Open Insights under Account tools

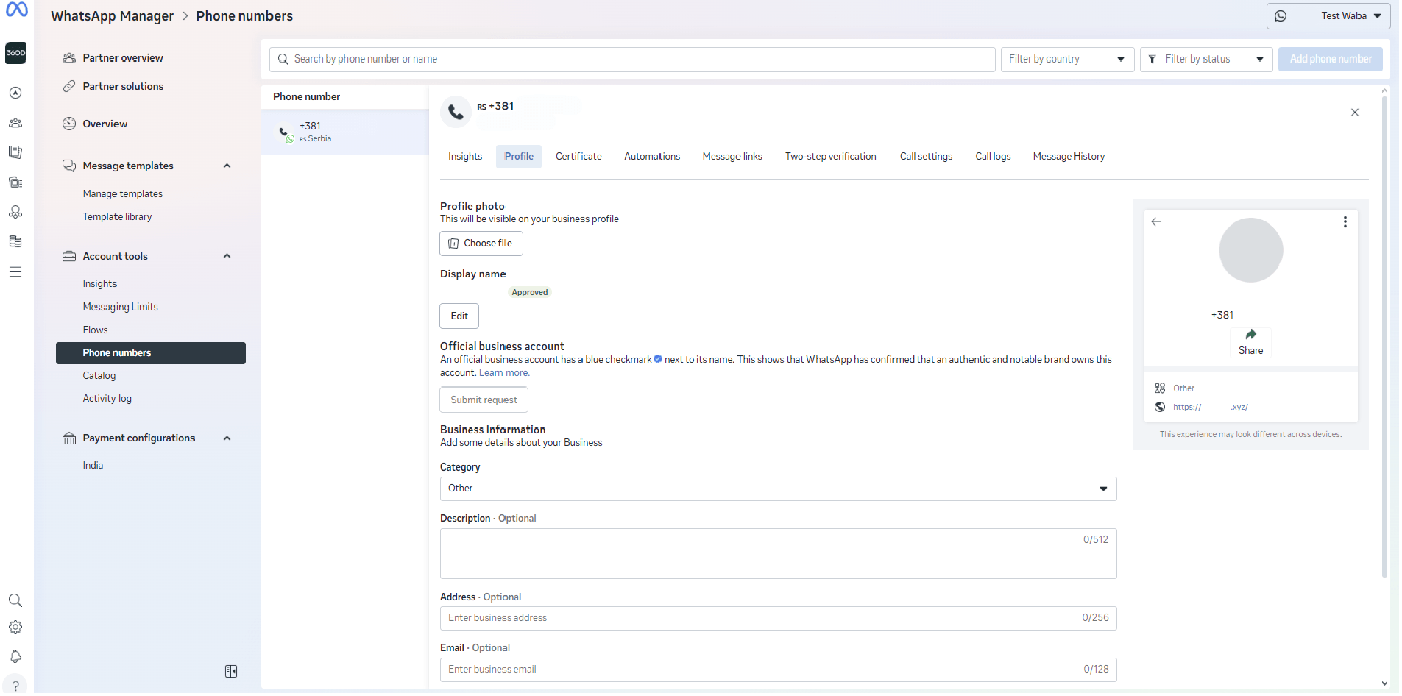(x=99, y=284)
